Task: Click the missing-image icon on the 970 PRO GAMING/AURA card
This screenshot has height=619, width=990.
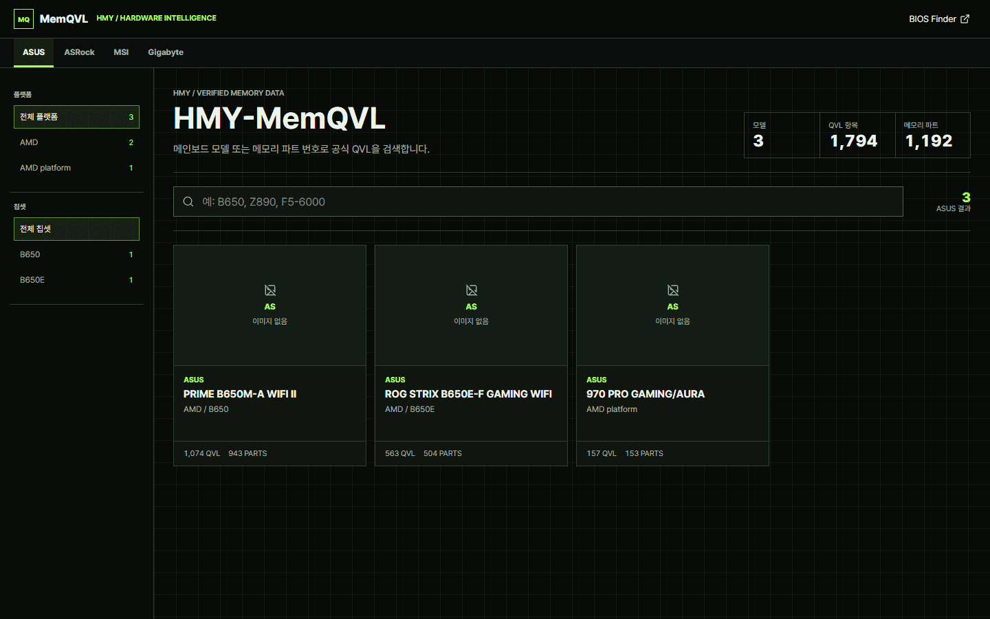Action: coord(673,290)
